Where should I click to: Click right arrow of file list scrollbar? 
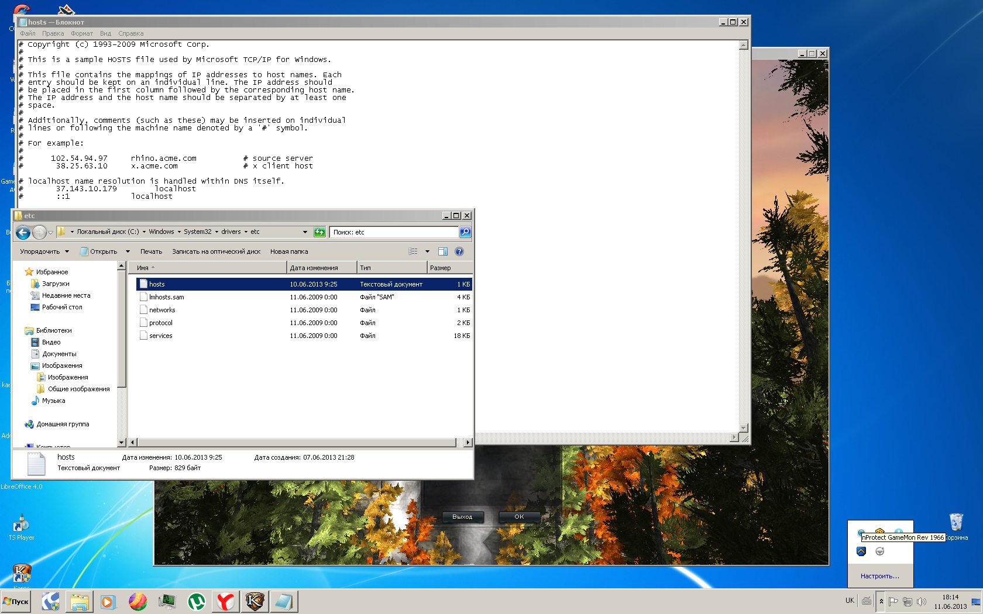468,443
